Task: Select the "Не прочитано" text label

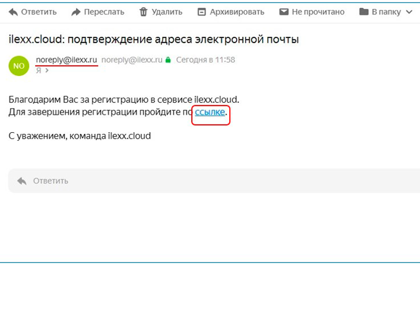Action: point(318,12)
